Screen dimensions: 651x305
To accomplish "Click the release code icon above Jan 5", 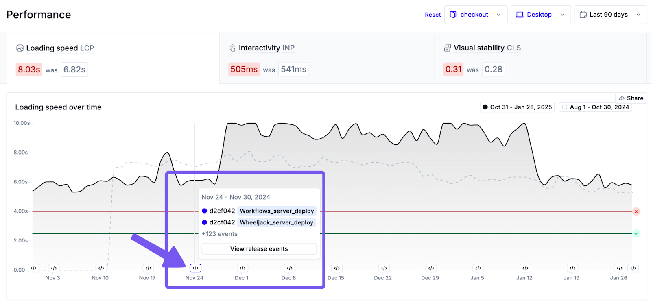I will pos(478,268).
